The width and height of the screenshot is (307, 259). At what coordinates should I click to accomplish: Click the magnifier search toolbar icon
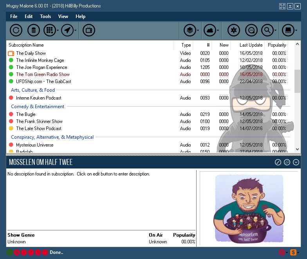click(x=267, y=30)
